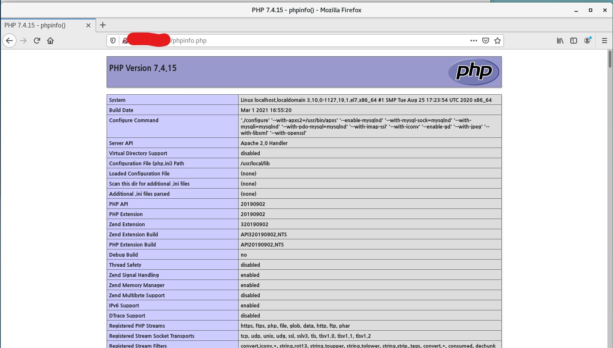This screenshot has width=613, height=348.
Task: Click Scan this dir for additional .ini files
Action: pyautogui.click(x=149, y=184)
